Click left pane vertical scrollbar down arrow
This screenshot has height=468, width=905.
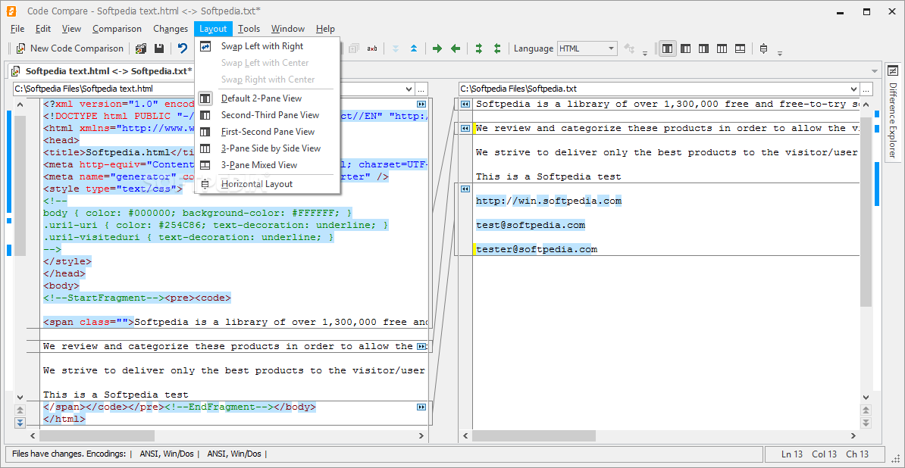(x=20, y=397)
